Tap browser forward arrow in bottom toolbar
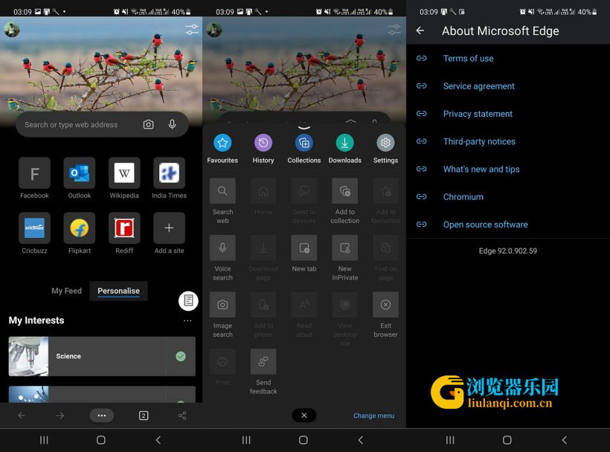610x452 pixels. click(x=60, y=416)
